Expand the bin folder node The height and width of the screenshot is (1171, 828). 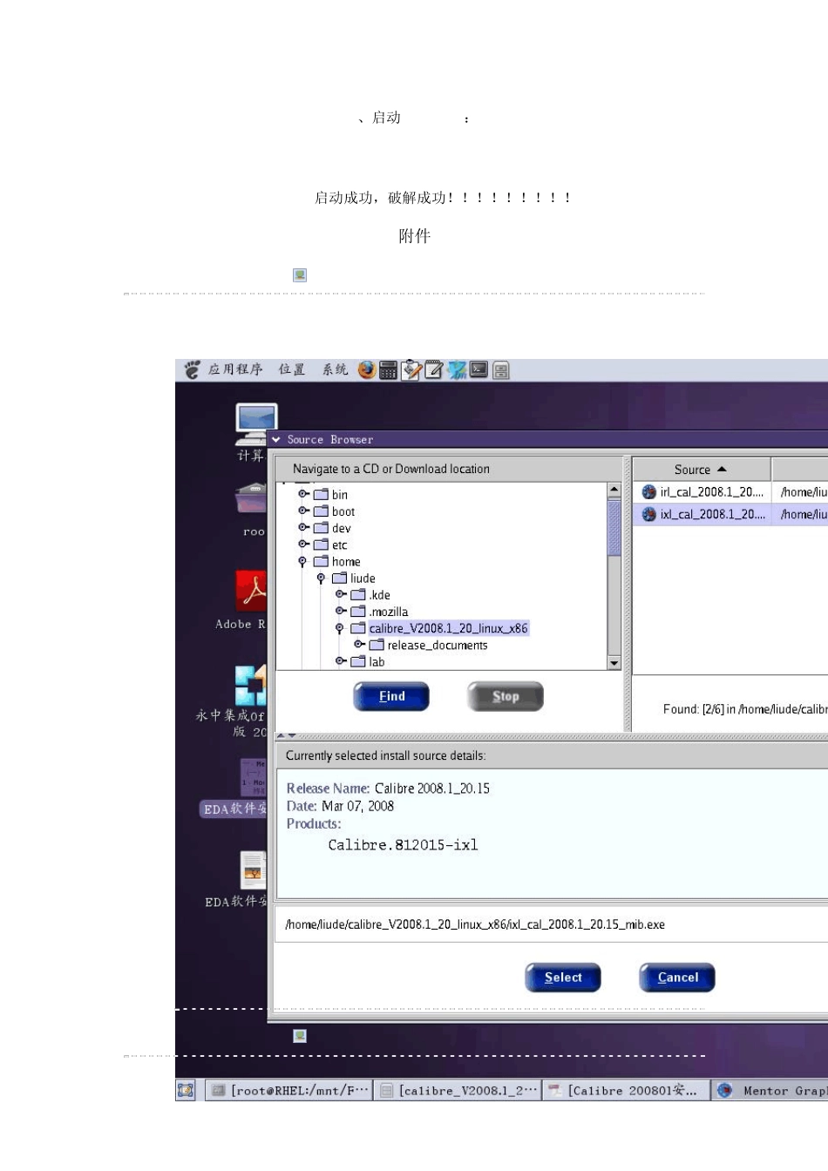(303, 494)
